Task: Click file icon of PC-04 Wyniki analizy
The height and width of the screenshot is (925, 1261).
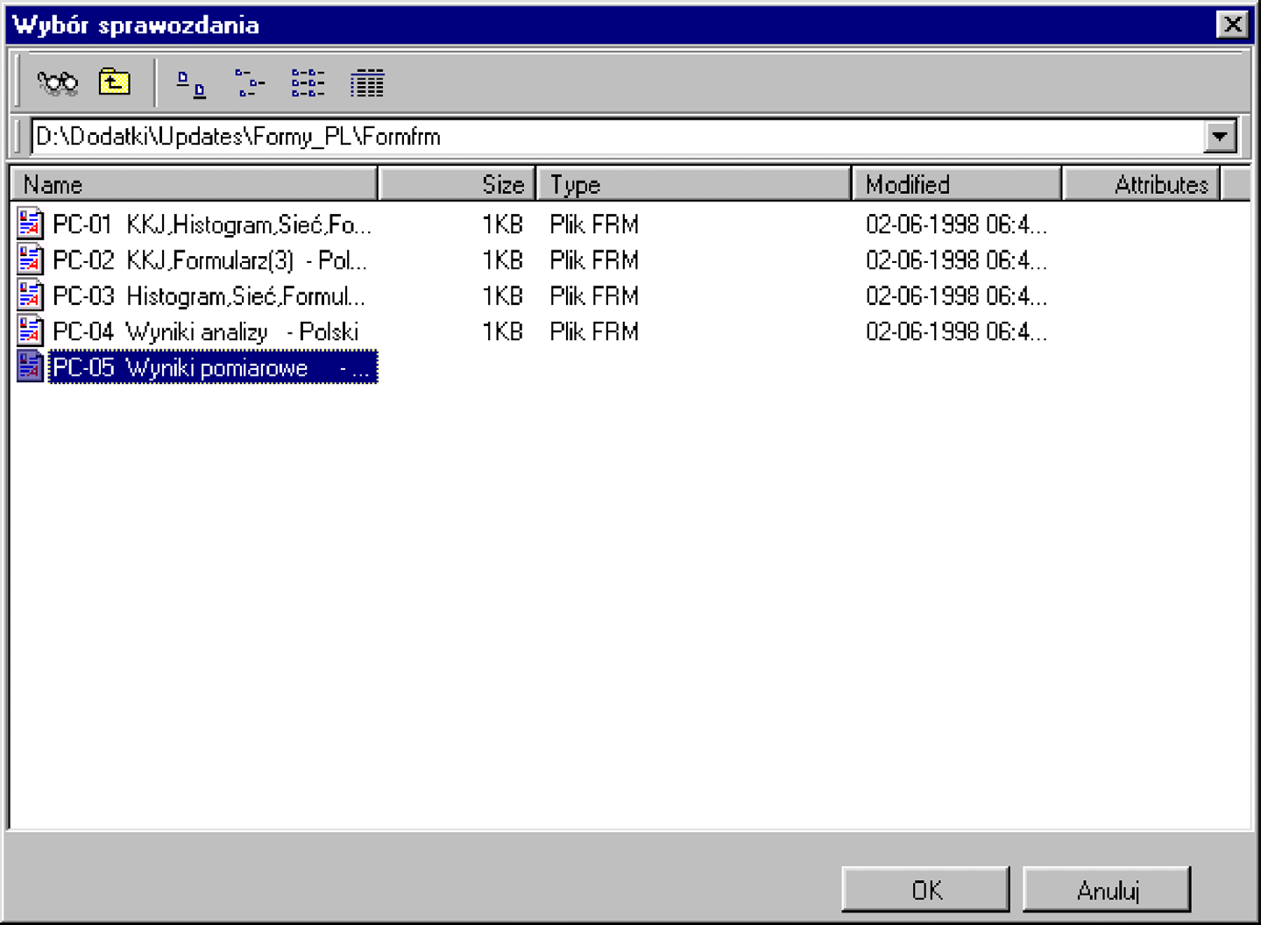Action: 31,331
